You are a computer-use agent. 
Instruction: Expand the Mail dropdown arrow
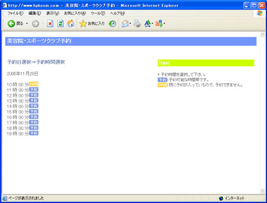coord(130,23)
